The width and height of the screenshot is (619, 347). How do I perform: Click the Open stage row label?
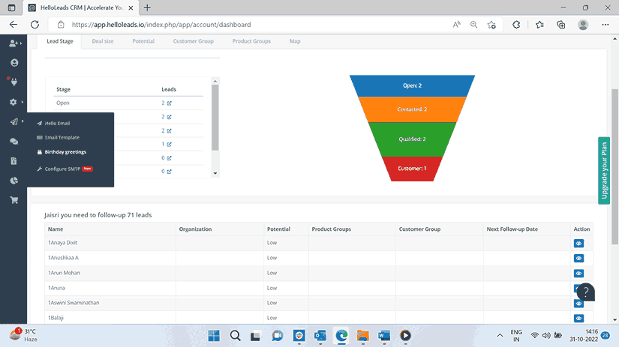click(x=63, y=103)
